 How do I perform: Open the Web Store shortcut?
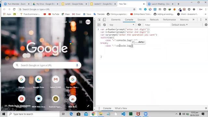tap(72, 101)
